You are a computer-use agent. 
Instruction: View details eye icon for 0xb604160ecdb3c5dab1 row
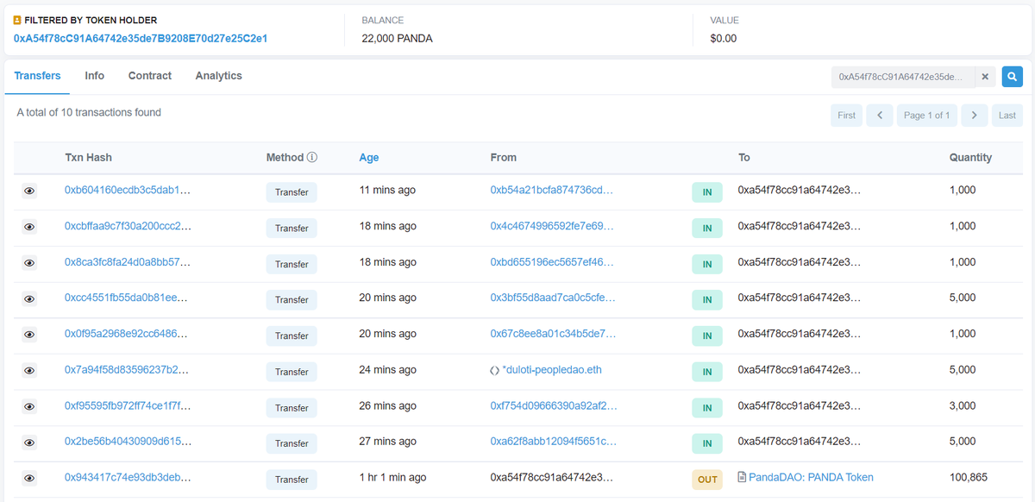29,191
